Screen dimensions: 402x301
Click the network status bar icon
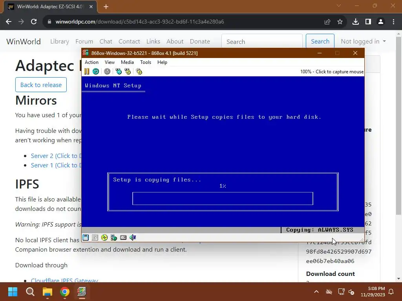(x=114, y=238)
